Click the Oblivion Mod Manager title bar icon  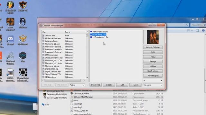click(41, 26)
